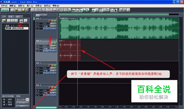Click the Close File icon in file panel

[x=9, y=21]
